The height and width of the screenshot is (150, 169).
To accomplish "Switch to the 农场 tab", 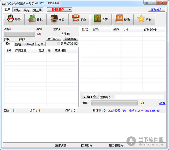I will pos(7,10).
